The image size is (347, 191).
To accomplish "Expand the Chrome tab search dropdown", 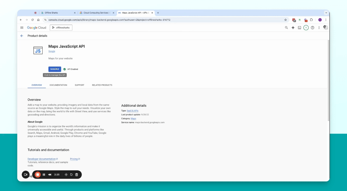I will tap(326, 13).
